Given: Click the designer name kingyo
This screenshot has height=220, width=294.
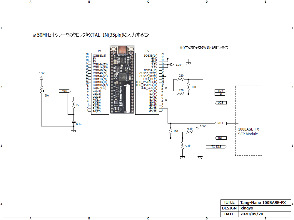Looking at the screenshot, I should [x=247, y=208].
